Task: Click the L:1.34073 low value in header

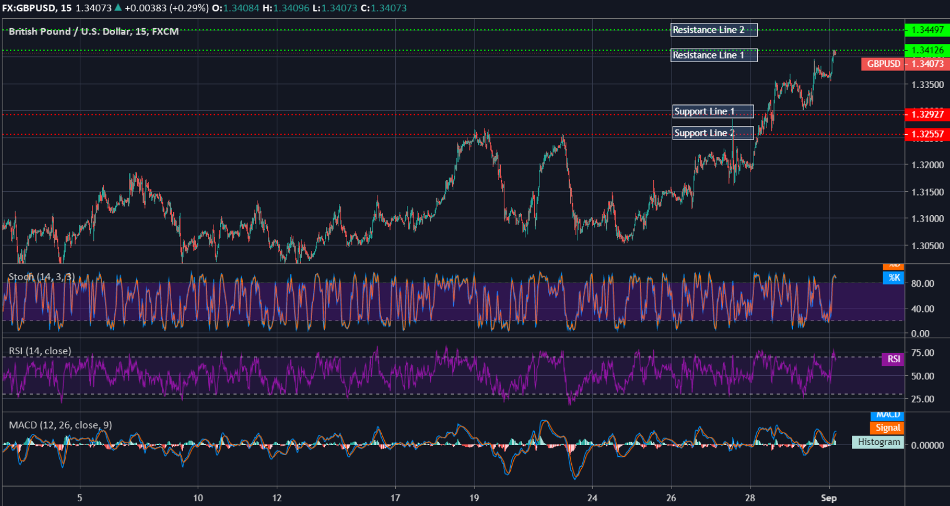Action: (x=335, y=8)
